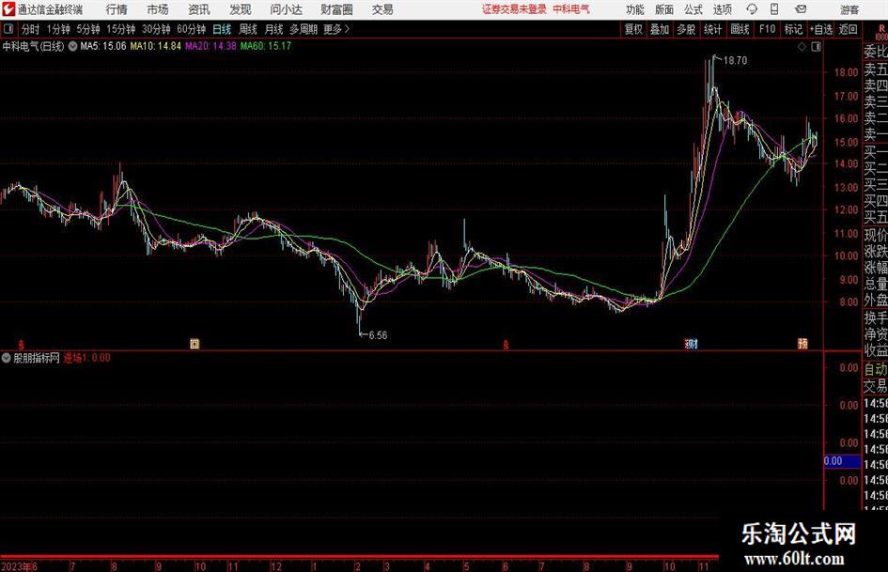Click the 标记 mark button
The height and width of the screenshot is (572, 888).
pyautogui.click(x=793, y=29)
